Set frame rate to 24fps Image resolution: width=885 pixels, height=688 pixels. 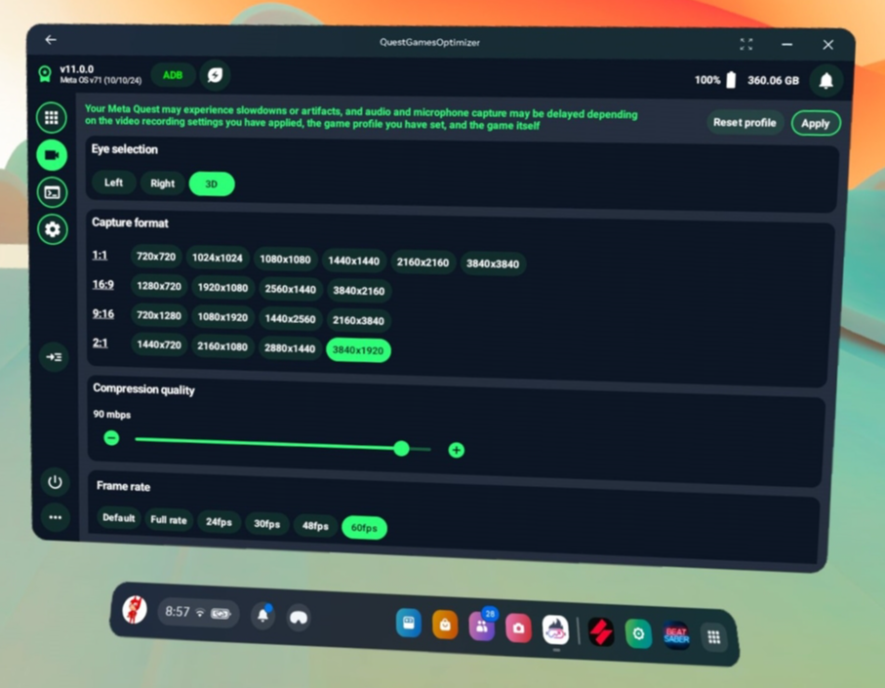[x=219, y=522]
